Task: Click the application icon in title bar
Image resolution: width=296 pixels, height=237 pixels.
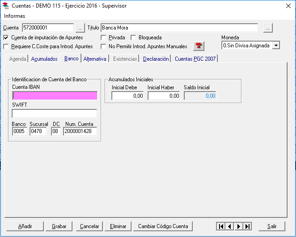Action: pos(5,6)
